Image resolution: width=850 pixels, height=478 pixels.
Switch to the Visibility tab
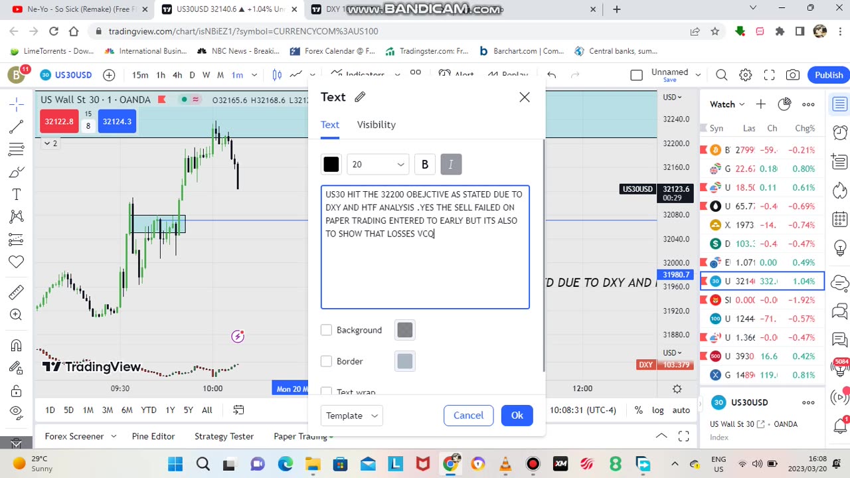click(x=376, y=125)
